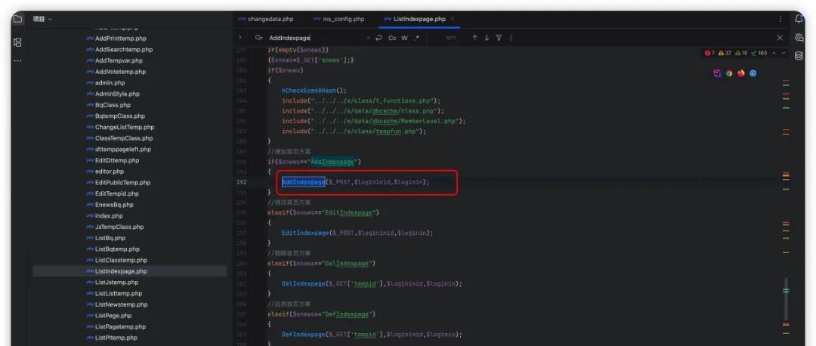Image resolution: width=816 pixels, height=346 pixels.
Task: Open AddVotetemp.php in project tree
Action: (x=116, y=72)
